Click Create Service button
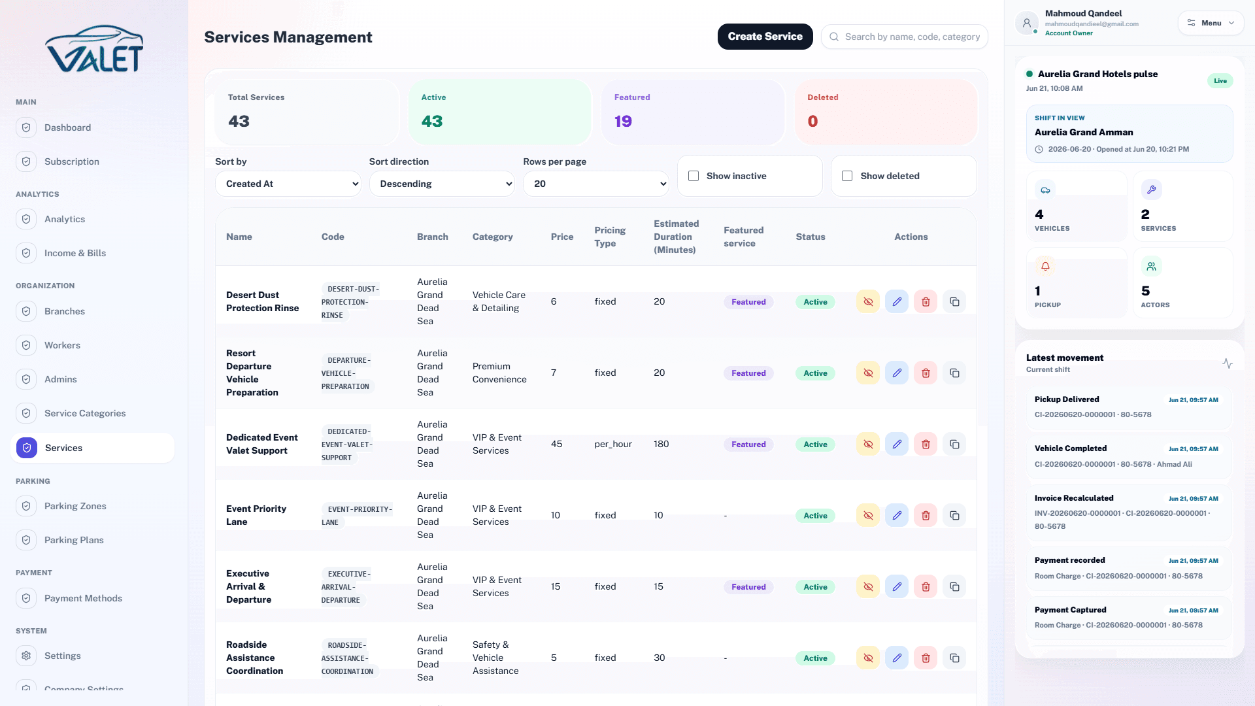This screenshot has width=1255, height=706. point(765,37)
